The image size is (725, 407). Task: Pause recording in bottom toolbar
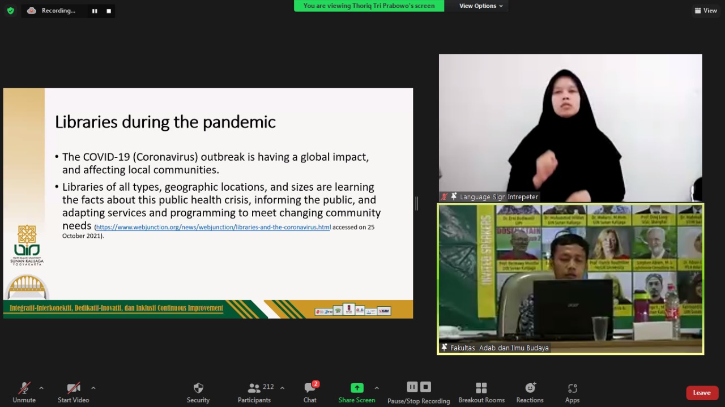[412, 387]
